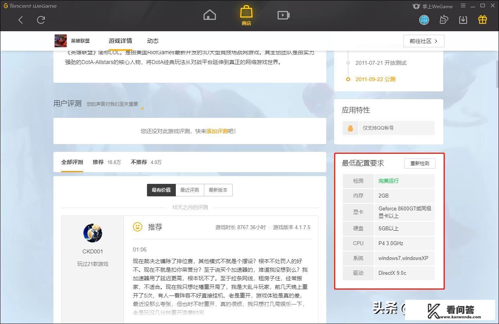Select the 推荐 16.8万 tab
Screen dimensions: 499x324
pyautogui.click(x=107, y=162)
